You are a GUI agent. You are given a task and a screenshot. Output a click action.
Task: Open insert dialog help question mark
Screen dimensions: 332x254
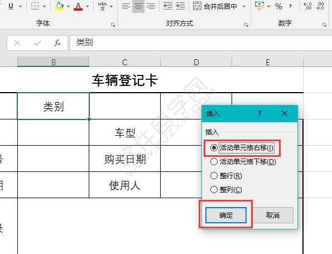[x=259, y=113]
